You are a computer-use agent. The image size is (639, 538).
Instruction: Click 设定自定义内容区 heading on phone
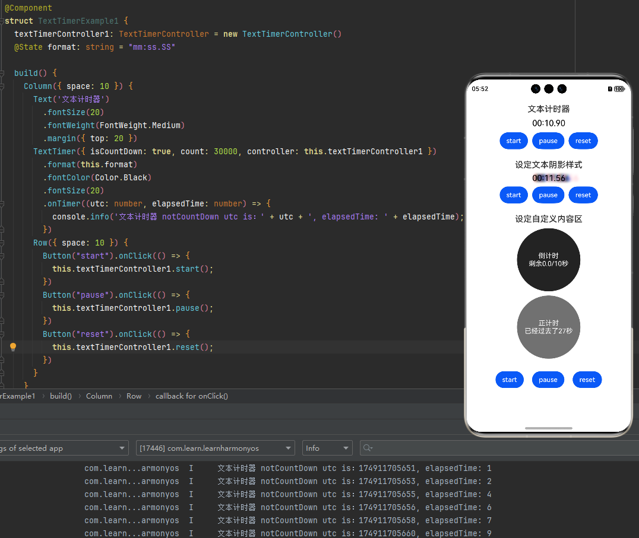(x=549, y=219)
